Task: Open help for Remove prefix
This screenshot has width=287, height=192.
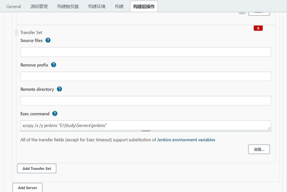Action: (x=53, y=65)
